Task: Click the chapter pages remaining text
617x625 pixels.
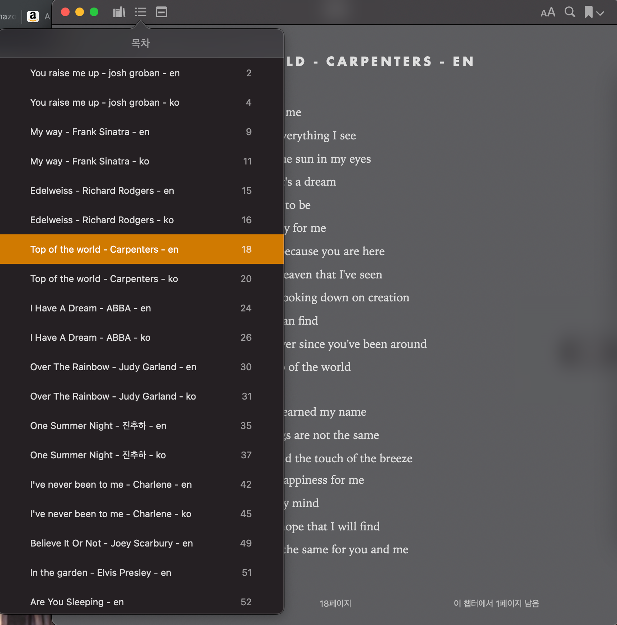Action: [496, 603]
